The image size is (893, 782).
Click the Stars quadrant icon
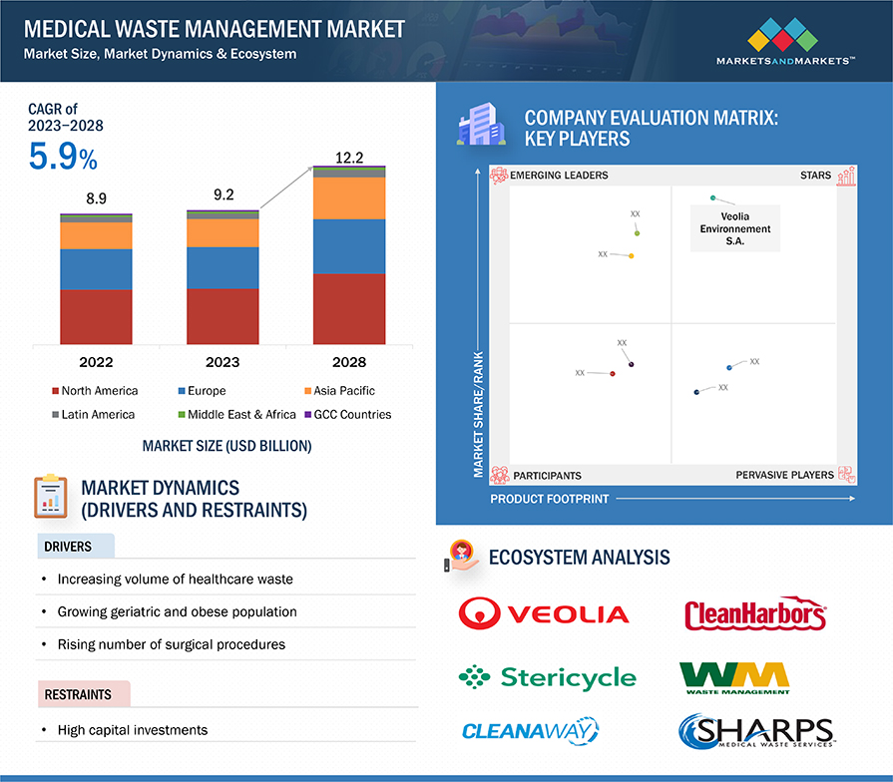(846, 177)
